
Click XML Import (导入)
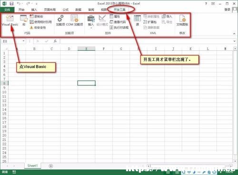[167, 17]
